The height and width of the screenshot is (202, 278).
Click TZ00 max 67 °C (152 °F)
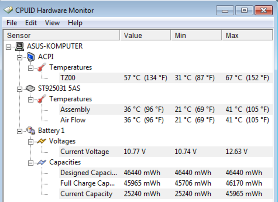click(x=247, y=78)
